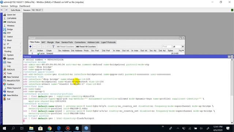Image resolution: width=234 pixels, height=132 pixels.
Task: Open Switch sidebar entry
Action: pos(10,37)
